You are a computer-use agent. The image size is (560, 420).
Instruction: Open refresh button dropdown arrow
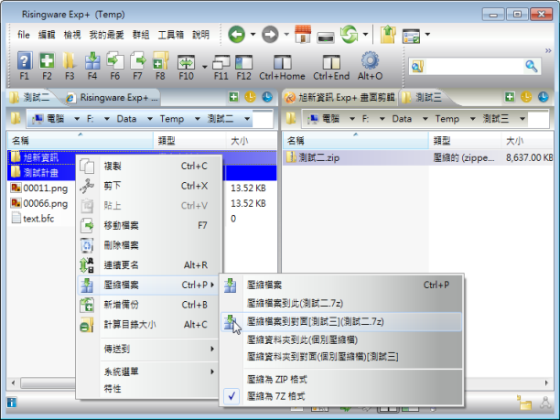pos(365,35)
